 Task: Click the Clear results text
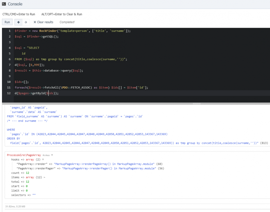click(x=45, y=22)
